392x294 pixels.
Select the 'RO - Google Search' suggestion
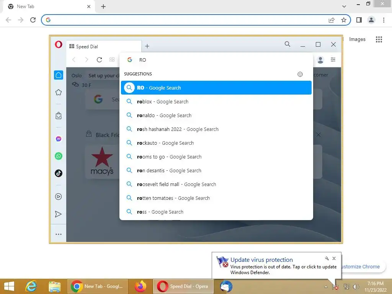pyautogui.click(x=216, y=88)
